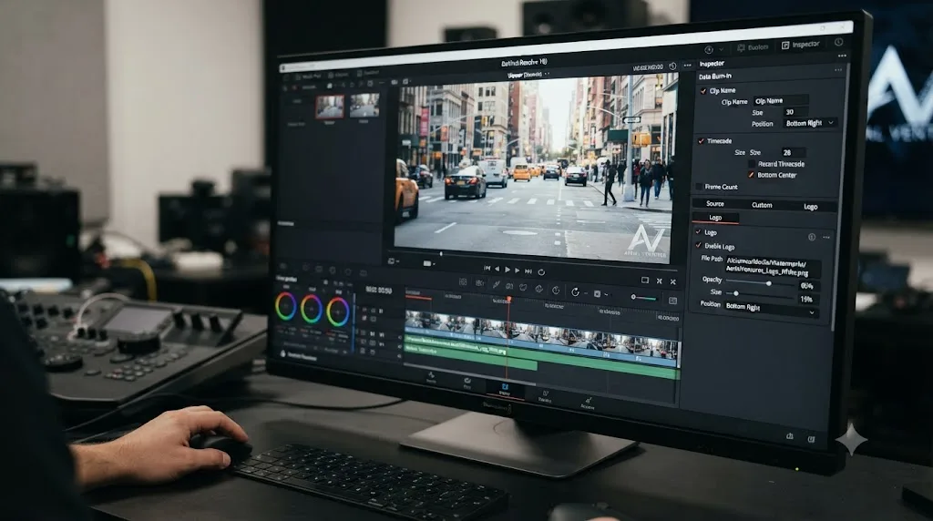Click the middle color wheel
The width and height of the screenshot is (933, 521).
[x=312, y=309]
